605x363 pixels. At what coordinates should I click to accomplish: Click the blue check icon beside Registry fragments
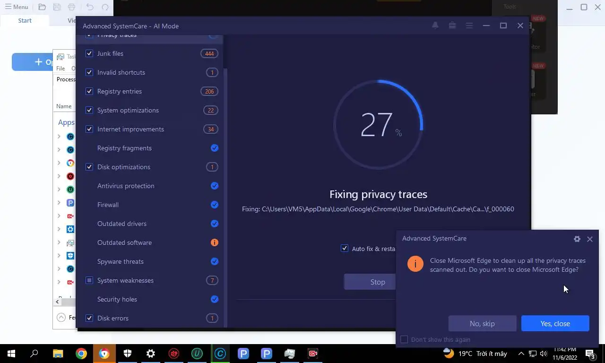pyautogui.click(x=215, y=148)
